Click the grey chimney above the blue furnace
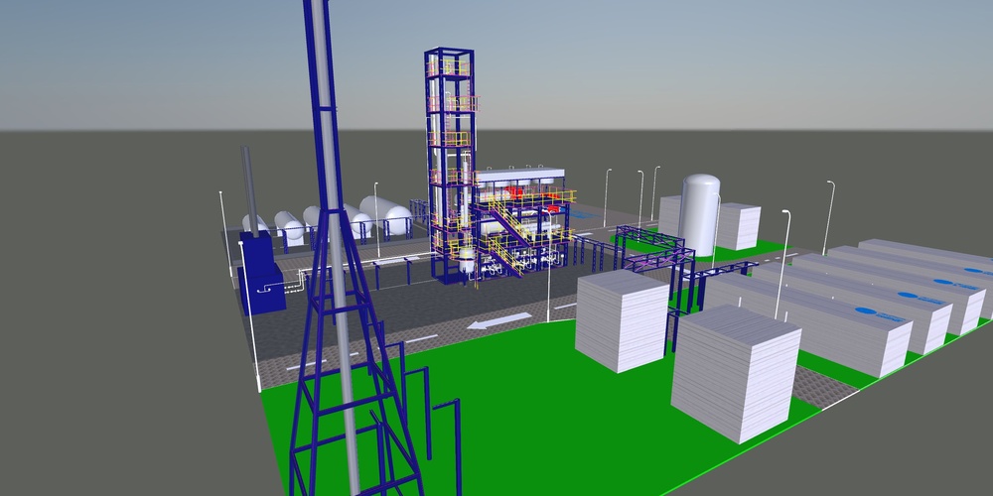 (250, 193)
